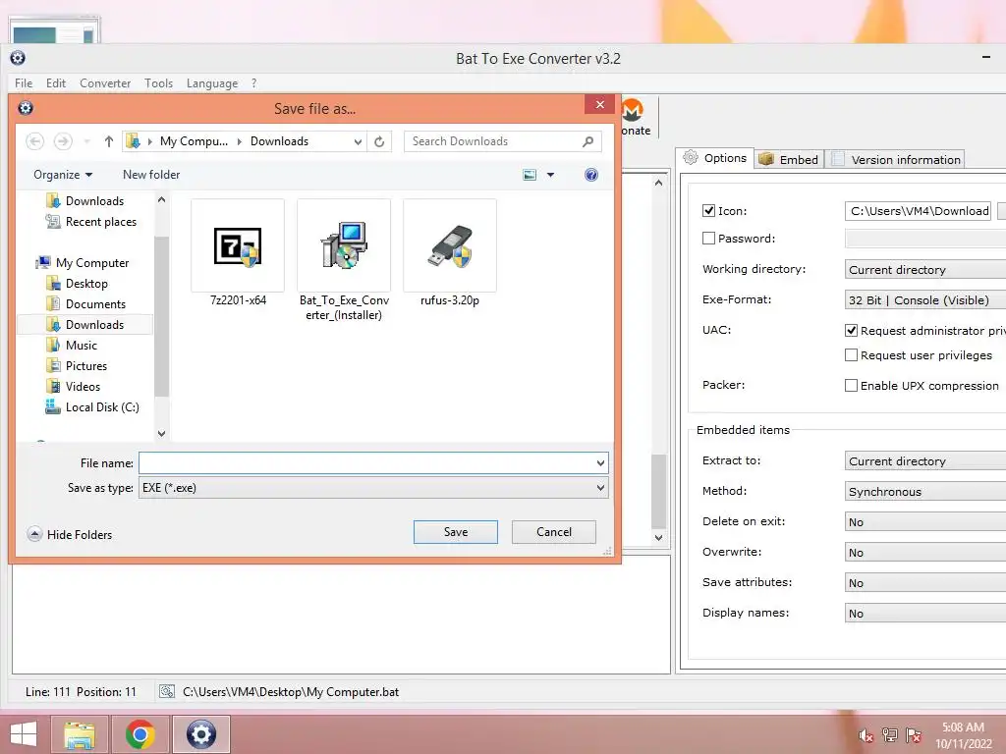
Task: Open the view options dropdown arrow
Action: [x=550, y=175]
